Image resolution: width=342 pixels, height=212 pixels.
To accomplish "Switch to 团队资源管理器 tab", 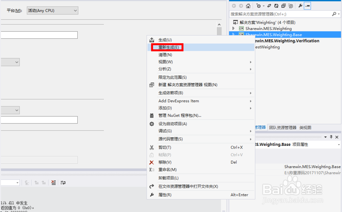I will point(283,127).
